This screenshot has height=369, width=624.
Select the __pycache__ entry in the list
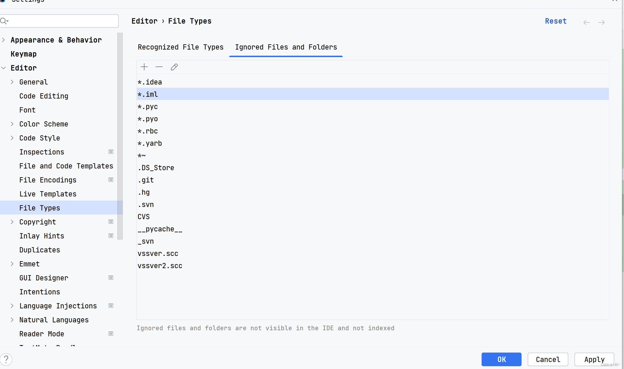tap(160, 229)
